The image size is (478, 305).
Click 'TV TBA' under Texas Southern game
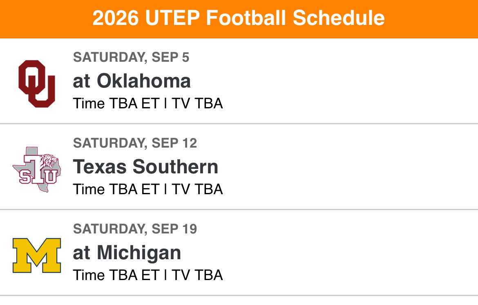(197, 189)
